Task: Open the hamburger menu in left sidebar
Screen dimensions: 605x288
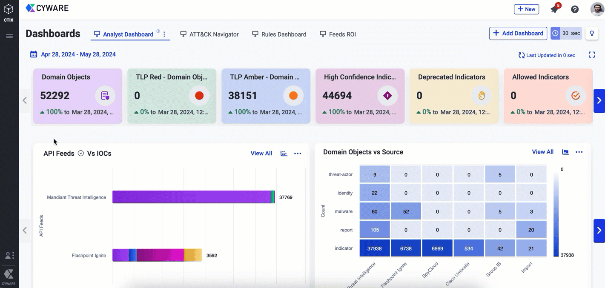Action: tap(9, 36)
